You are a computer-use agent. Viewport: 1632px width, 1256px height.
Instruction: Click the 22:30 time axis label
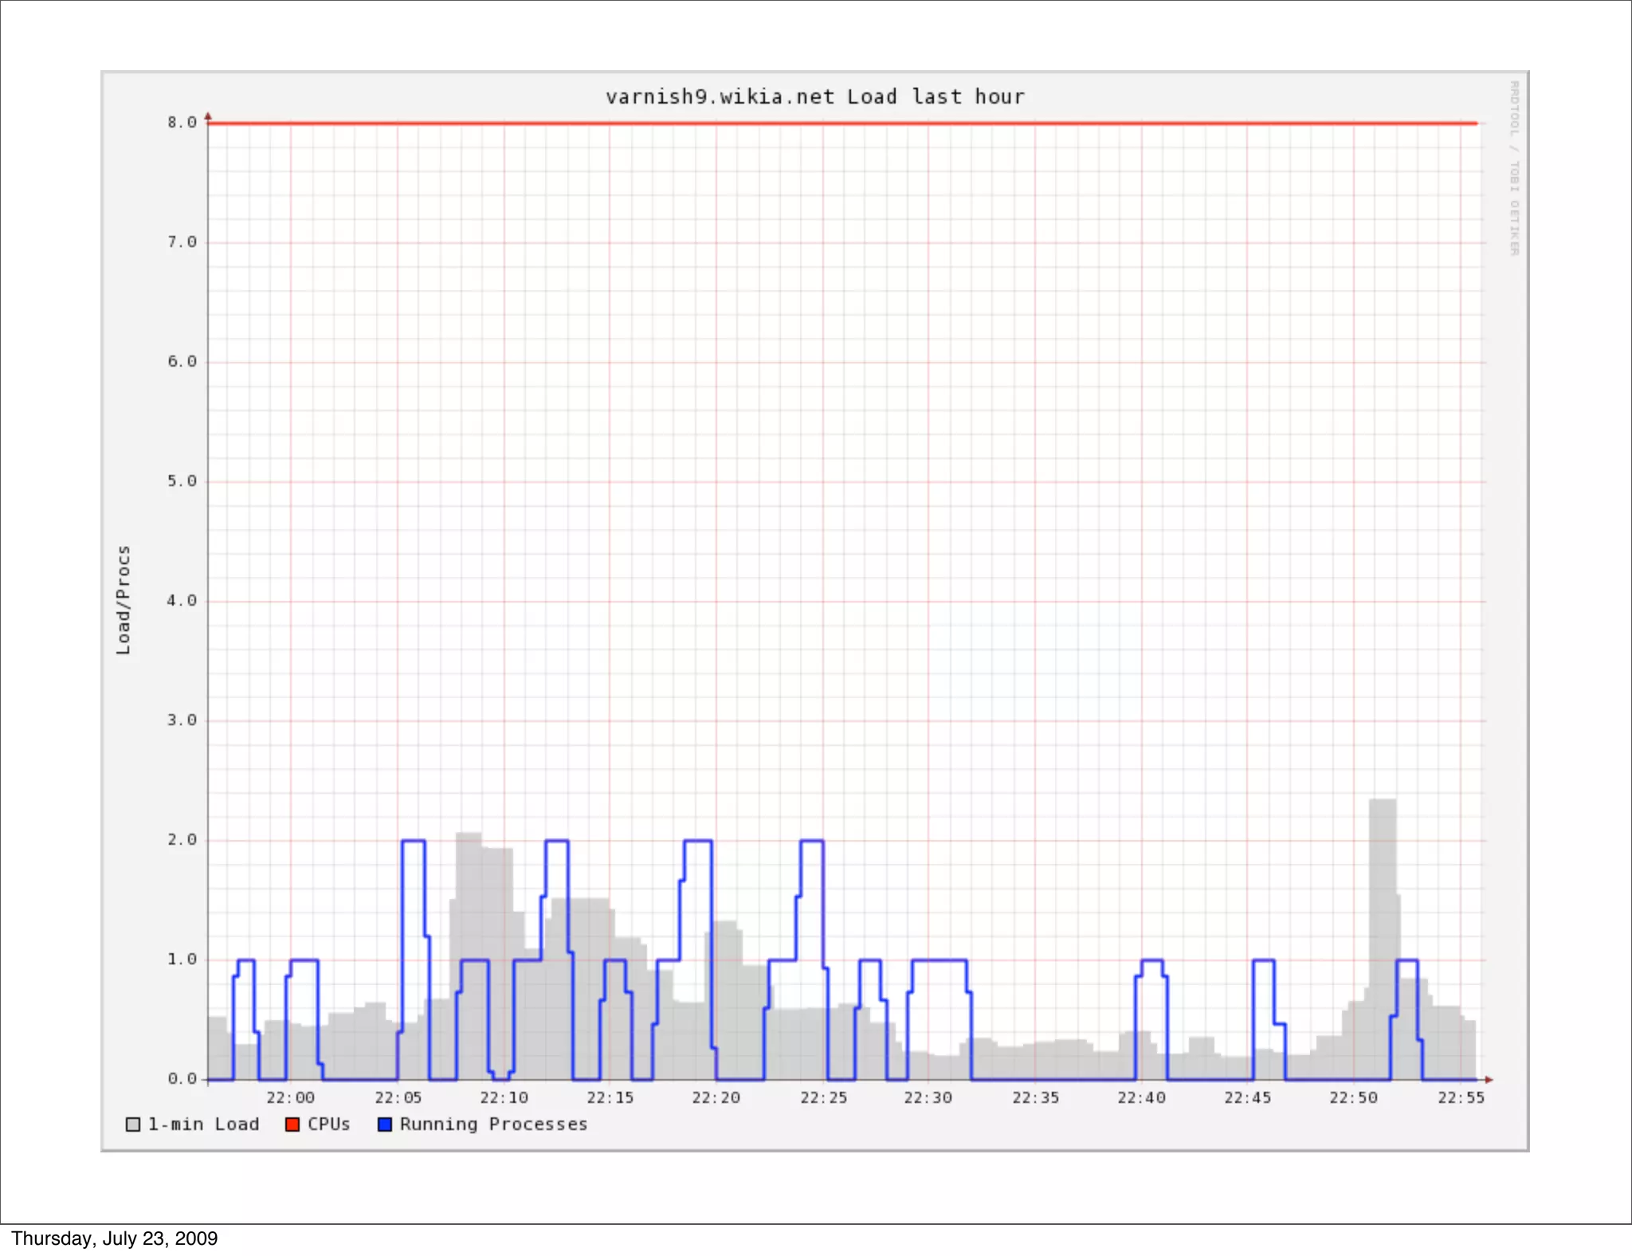[928, 1098]
